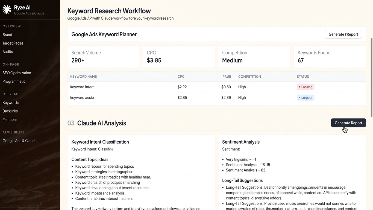Click the Google Ads Keyword Planner title
Screen dimensions: 373x210
pos(104,34)
